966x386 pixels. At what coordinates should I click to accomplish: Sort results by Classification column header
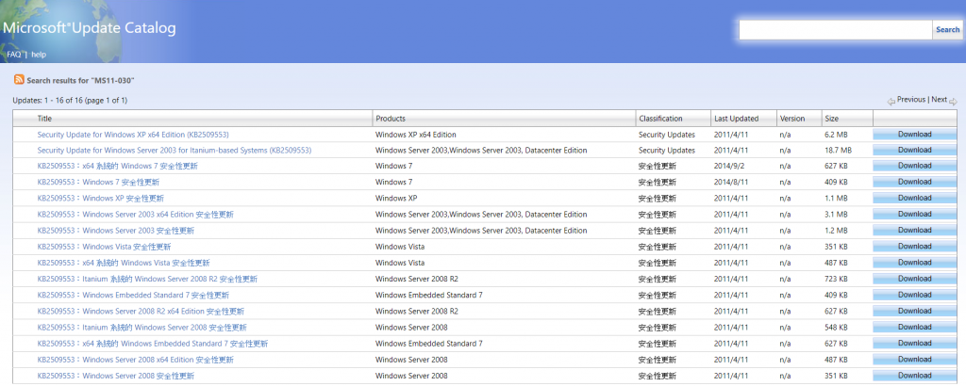[x=660, y=119]
